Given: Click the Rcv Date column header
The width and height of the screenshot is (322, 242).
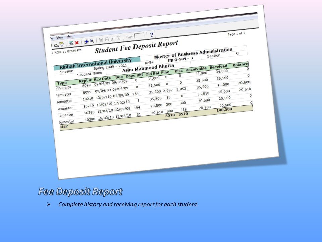Looking at the screenshot, I should click(x=102, y=79).
